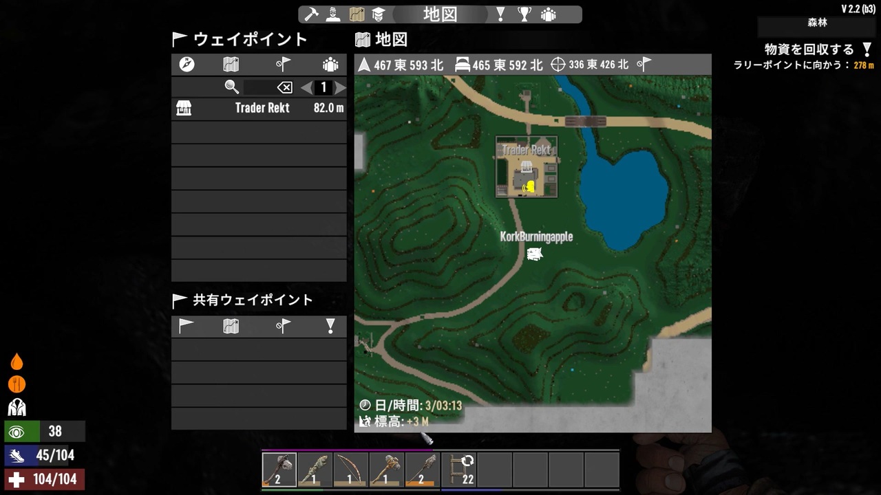881x495 pixels.
Task: Clear the waypoint search field
Action: [x=285, y=87]
